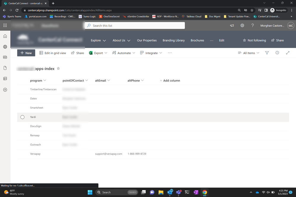Viewport: 296px width, 197px height.
Task: Expand list to full content mode
Action: tap(288, 53)
